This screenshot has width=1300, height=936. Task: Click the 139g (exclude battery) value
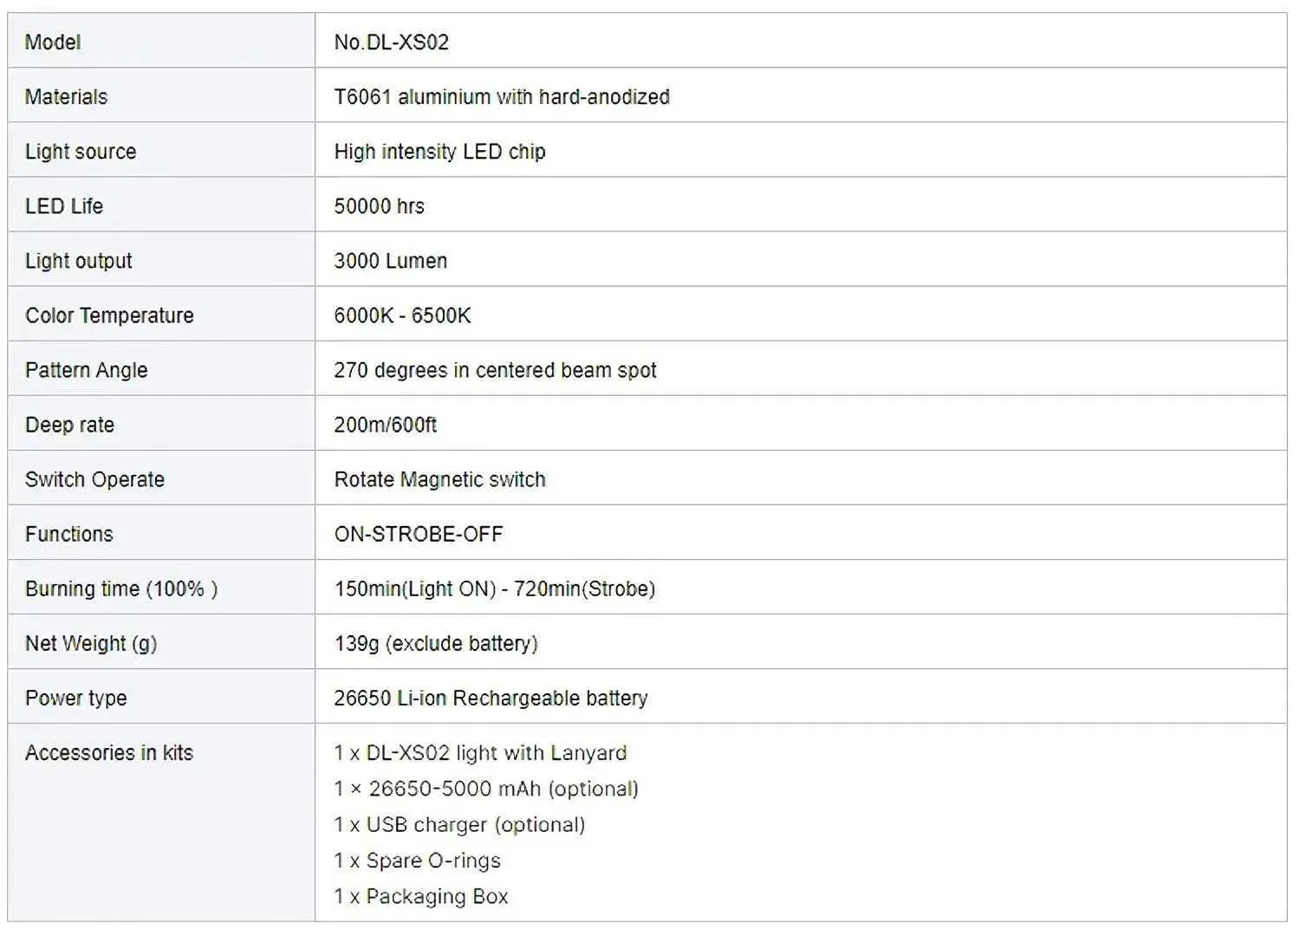click(435, 642)
